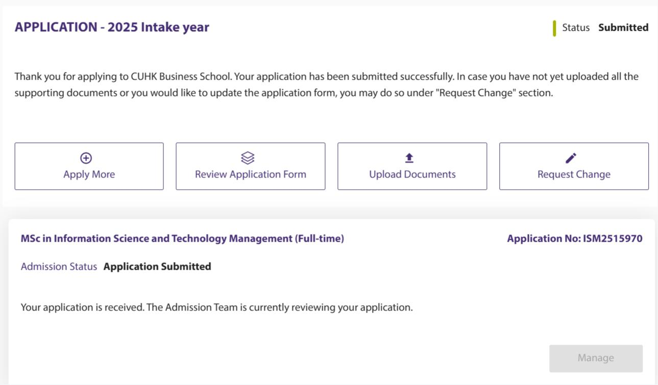
Task: Click the MSc in Information Science programme title
Action: (x=182, y=239)
